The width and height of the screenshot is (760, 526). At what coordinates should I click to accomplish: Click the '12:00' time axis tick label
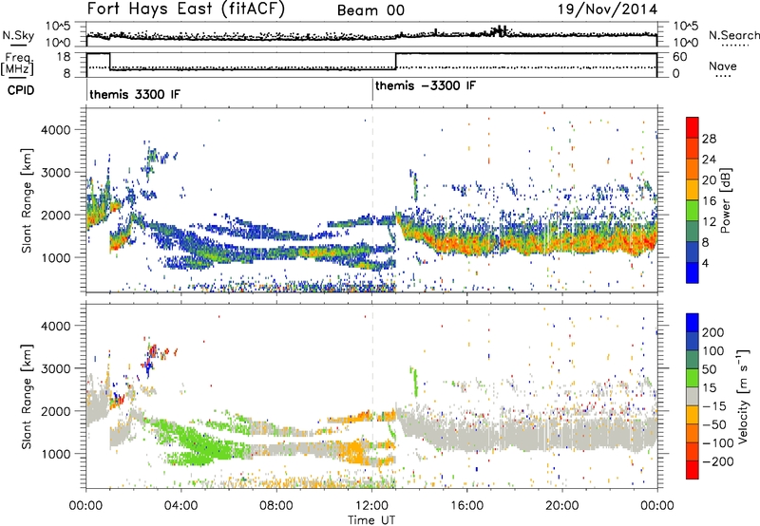372,506
